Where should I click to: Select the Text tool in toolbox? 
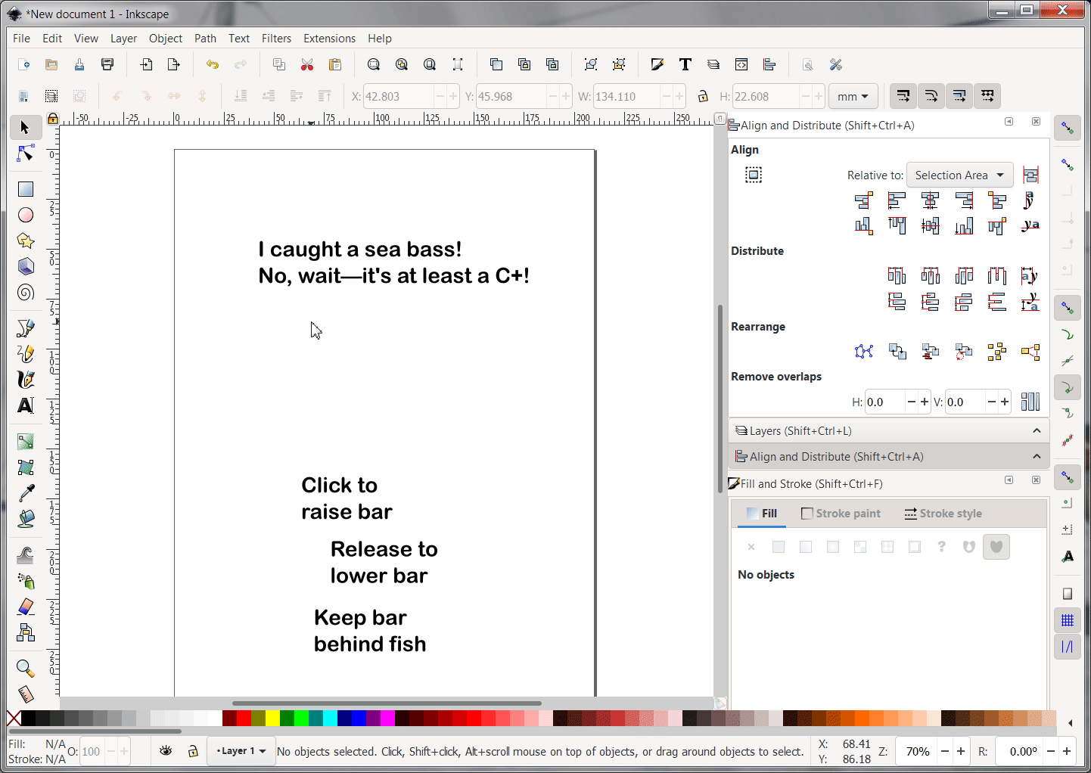tap(26, 406)
